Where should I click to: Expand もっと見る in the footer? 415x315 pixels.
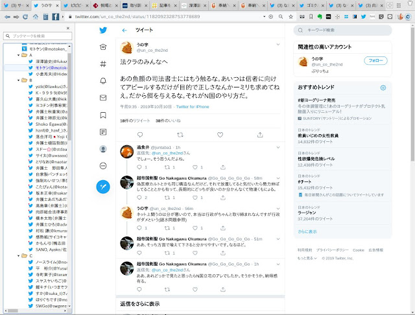[307, 258]
